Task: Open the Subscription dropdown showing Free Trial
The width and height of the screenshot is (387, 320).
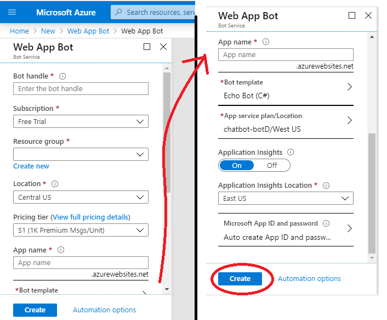Action: 81,121
